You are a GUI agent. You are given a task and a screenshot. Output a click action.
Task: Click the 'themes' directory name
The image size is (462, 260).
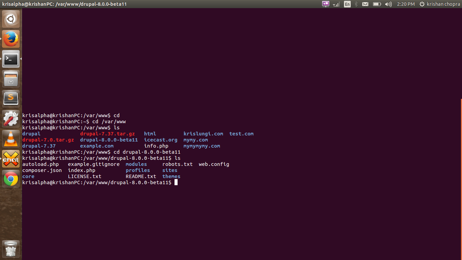[x=171, y=176]
